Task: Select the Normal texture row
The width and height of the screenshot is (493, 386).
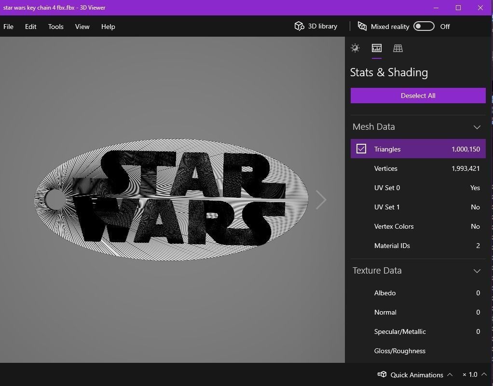Action: (418, 312)
